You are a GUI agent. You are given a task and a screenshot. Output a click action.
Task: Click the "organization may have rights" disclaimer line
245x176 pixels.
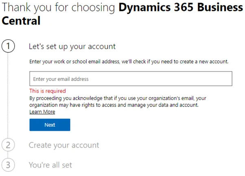point(114,105)
